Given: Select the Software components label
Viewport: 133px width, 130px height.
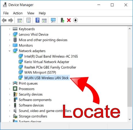Looking at the screenshot, I should click(x=35, y=100).
